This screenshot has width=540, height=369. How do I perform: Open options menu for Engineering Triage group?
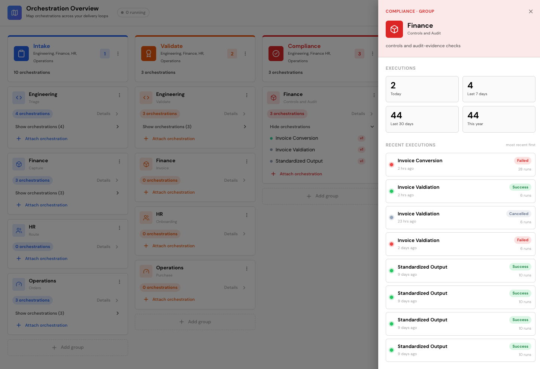point(119,95)
